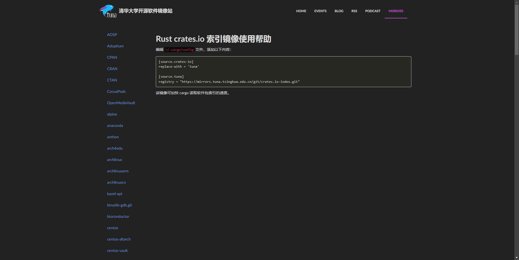Open the anaconda mirror help link

click(x=115, y=126)
